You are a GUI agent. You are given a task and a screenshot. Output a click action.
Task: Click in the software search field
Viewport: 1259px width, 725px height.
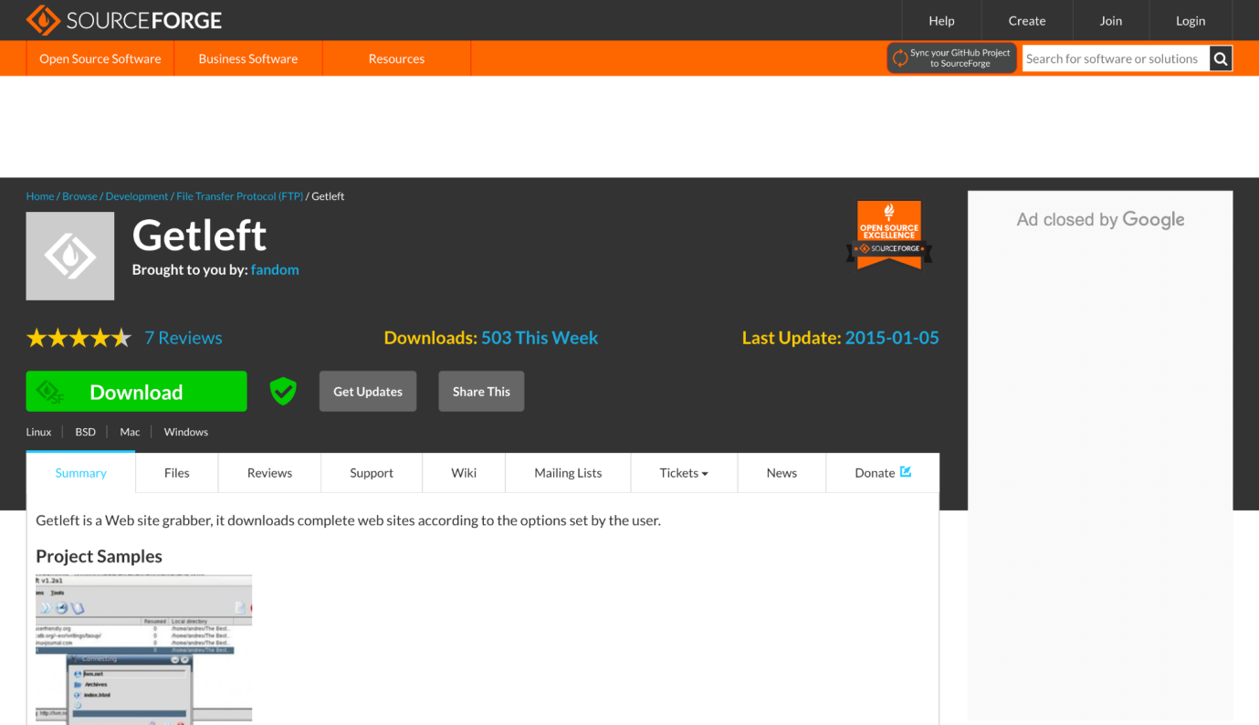coord(1115,58)
